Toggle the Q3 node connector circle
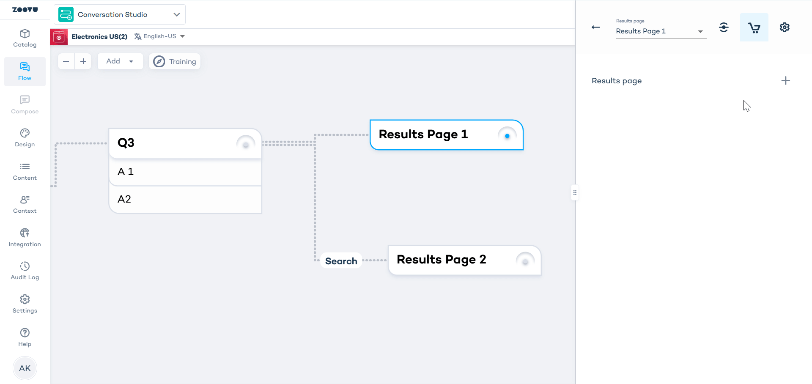This screenshot has height=384, width=812. [246, 145]
